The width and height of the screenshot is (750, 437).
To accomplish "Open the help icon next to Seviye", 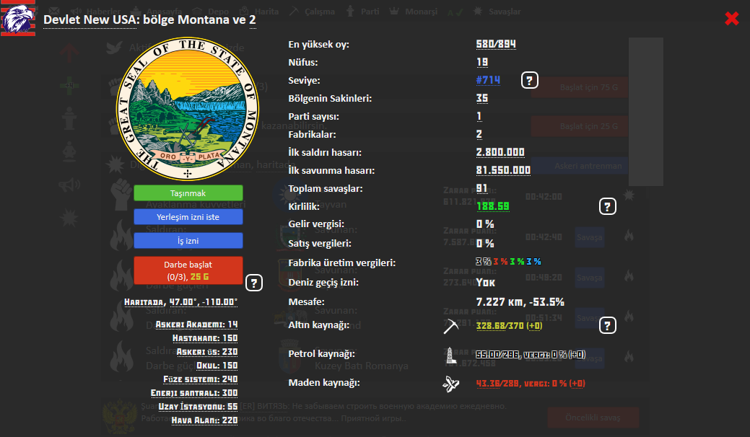I will click(530, 80).
